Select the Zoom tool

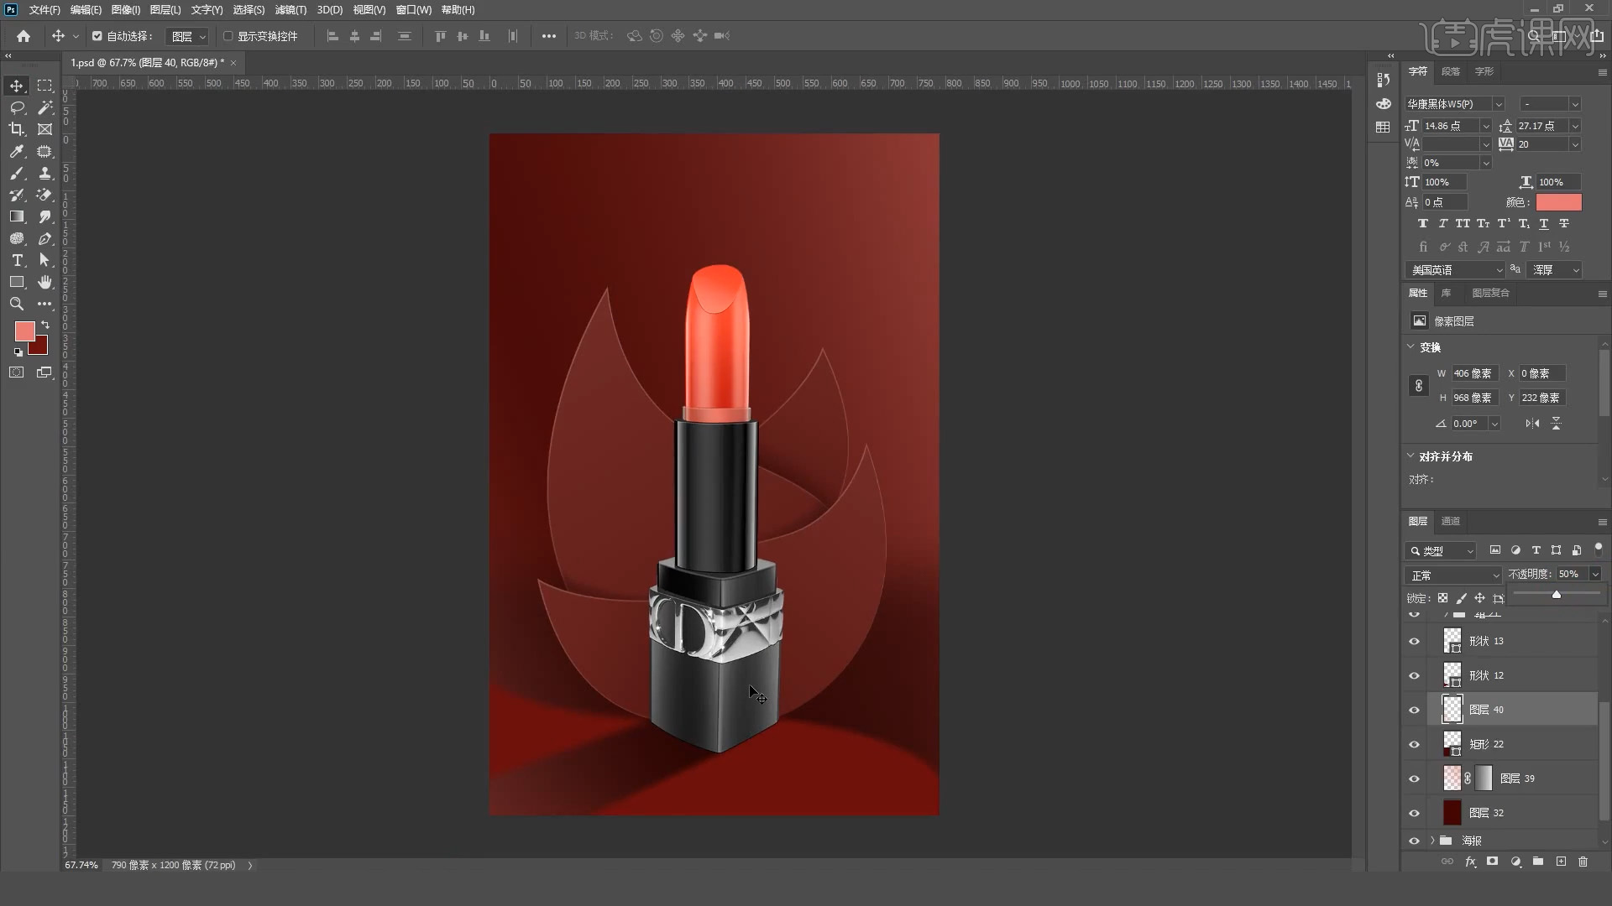15,303
